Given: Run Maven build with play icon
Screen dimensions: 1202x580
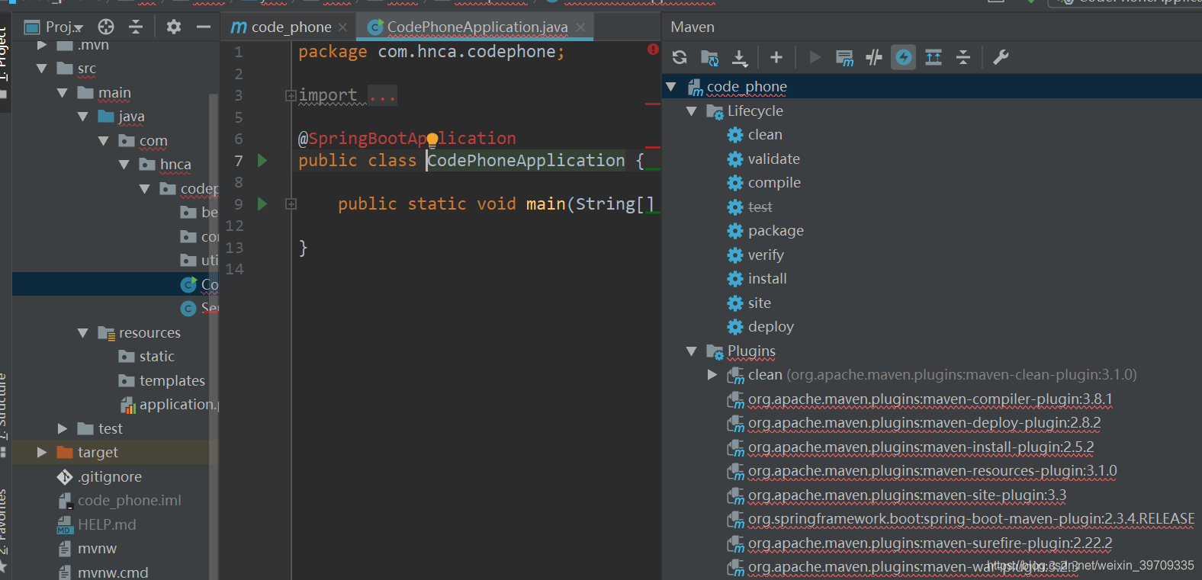Looking at the screenshot, I should click(815, 57).
